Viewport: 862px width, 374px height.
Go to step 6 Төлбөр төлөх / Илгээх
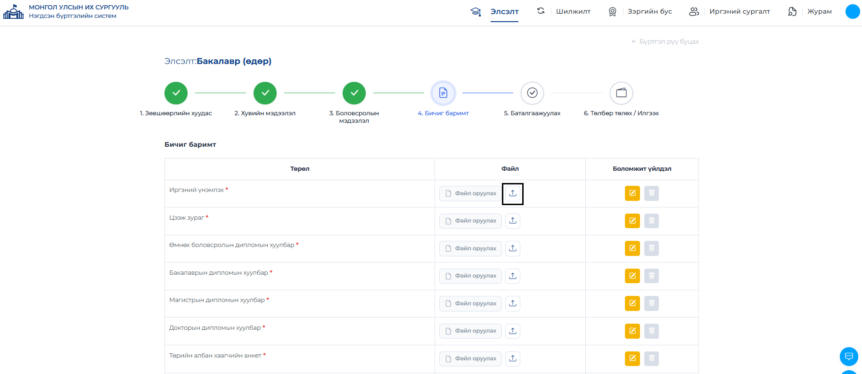(x=621, y=93)
